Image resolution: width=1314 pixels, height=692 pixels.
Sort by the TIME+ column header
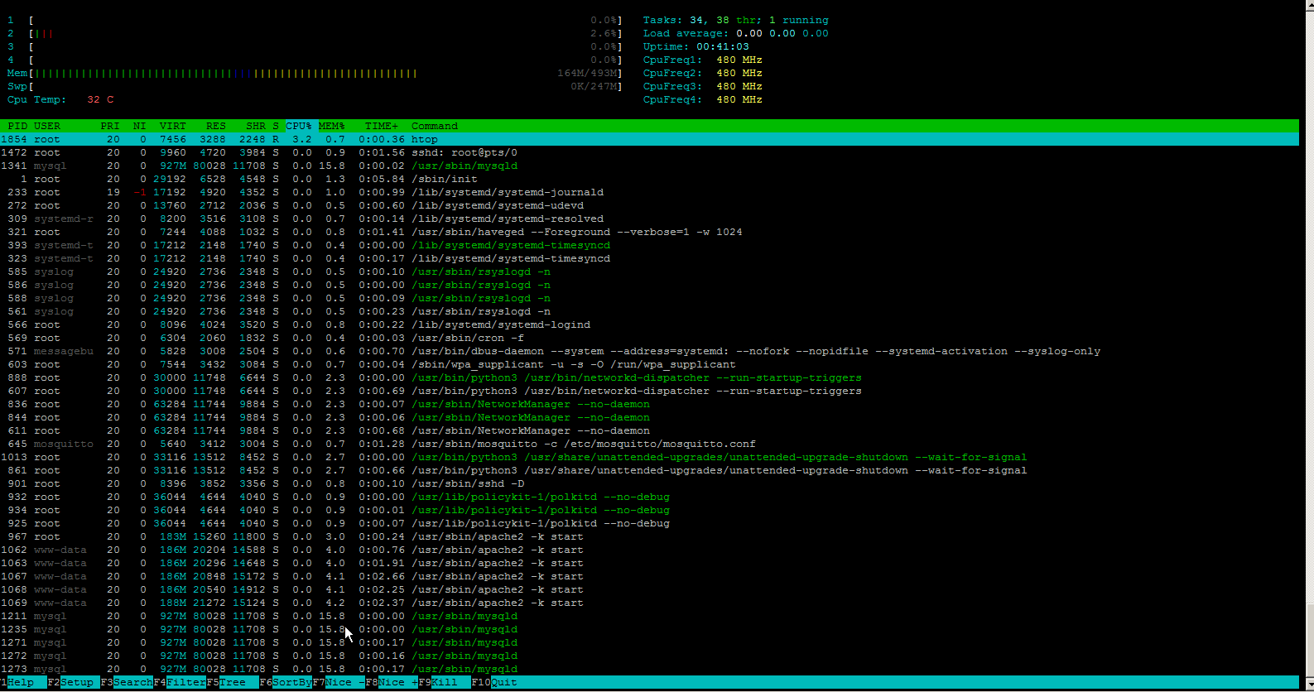pyautogui.click(x=381, y=126)
